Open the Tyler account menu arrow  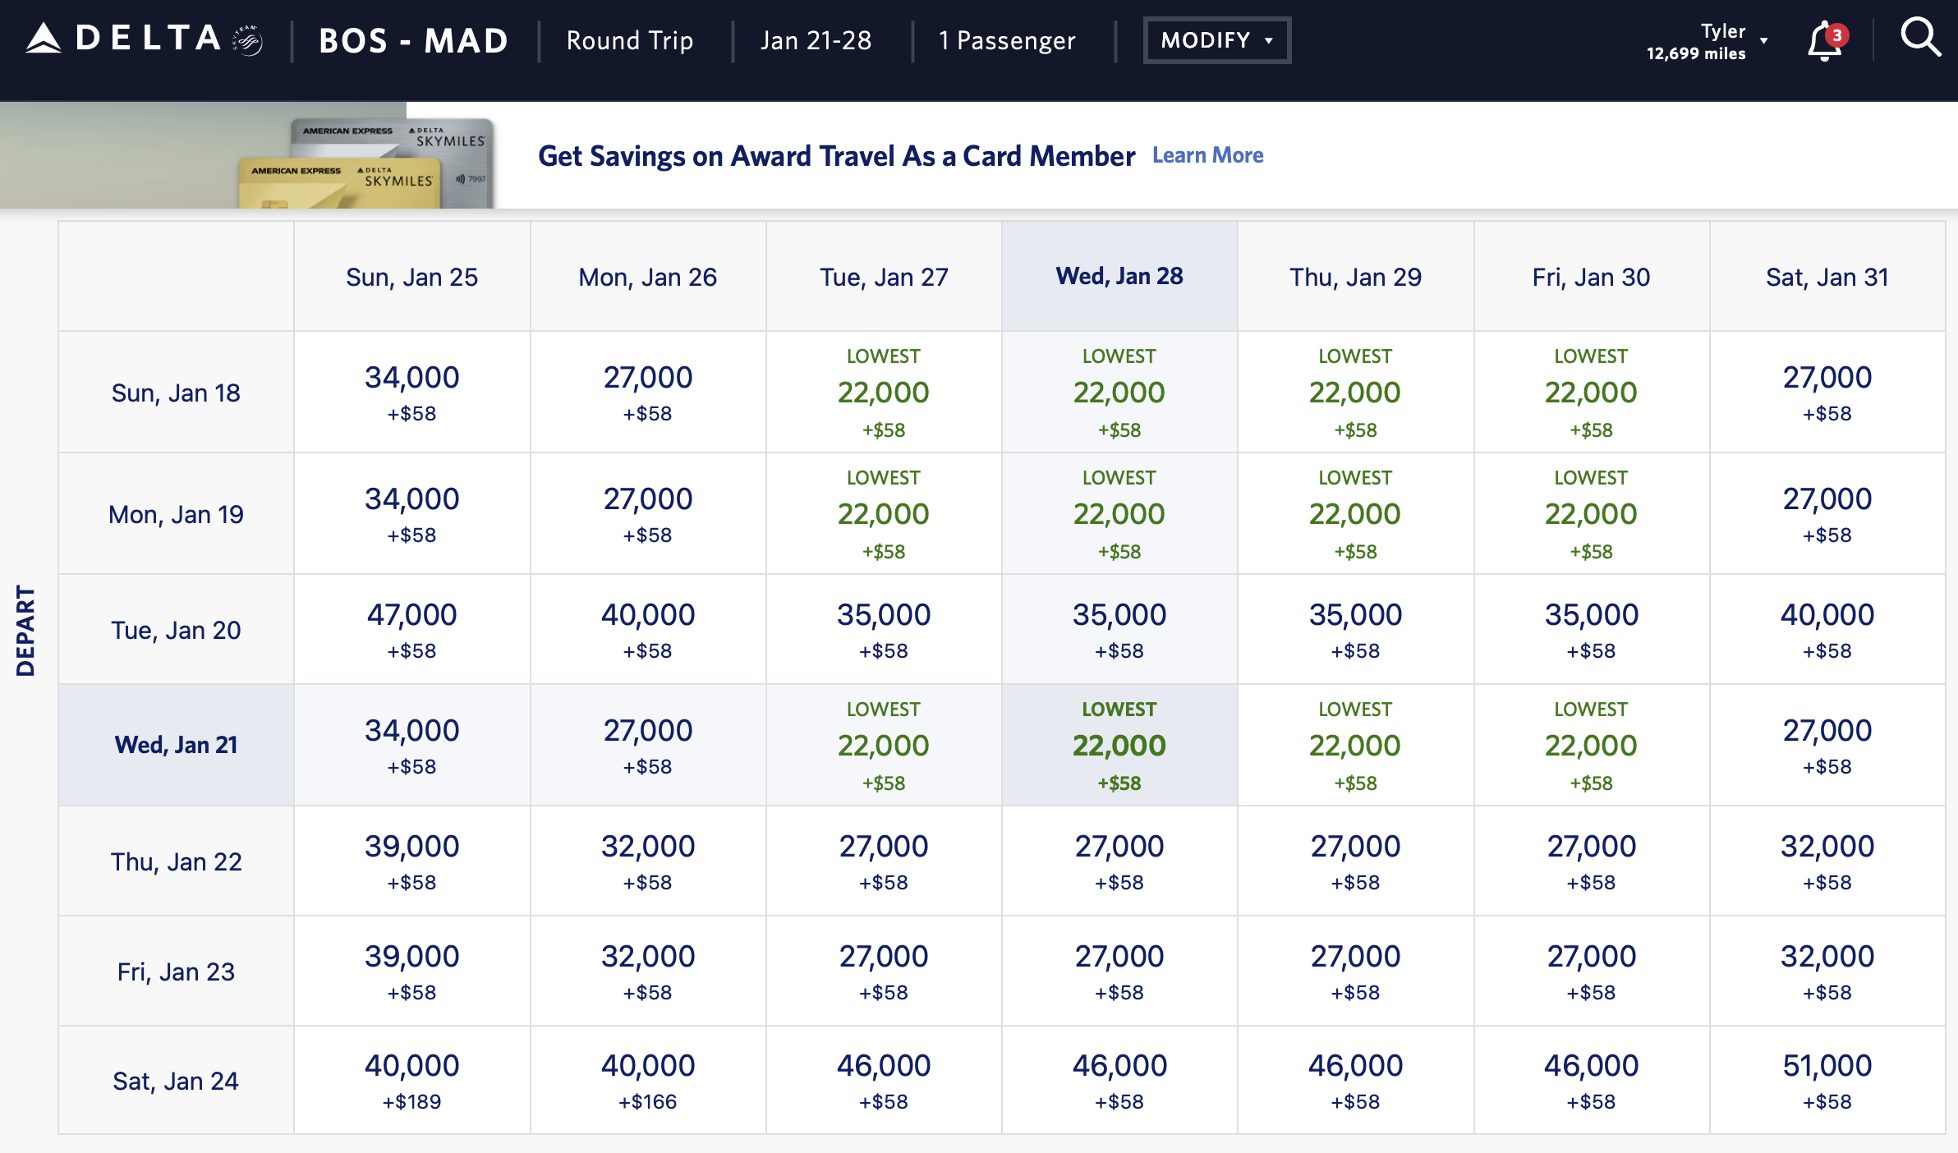click(x=1763, y=40)
